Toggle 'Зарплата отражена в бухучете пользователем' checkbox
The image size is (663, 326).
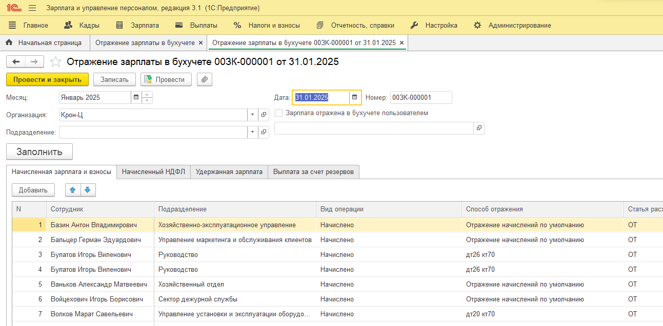point(278,113)
